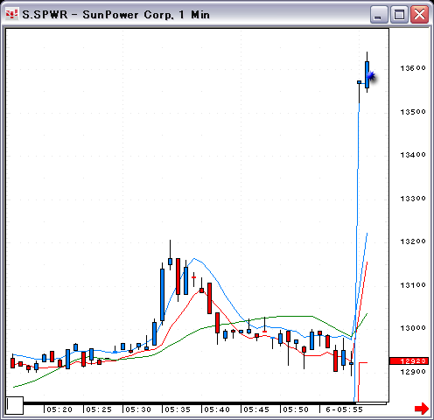
Task: Click the green moving average line peak
Action: pyautogui.click(x=295, y=316)
